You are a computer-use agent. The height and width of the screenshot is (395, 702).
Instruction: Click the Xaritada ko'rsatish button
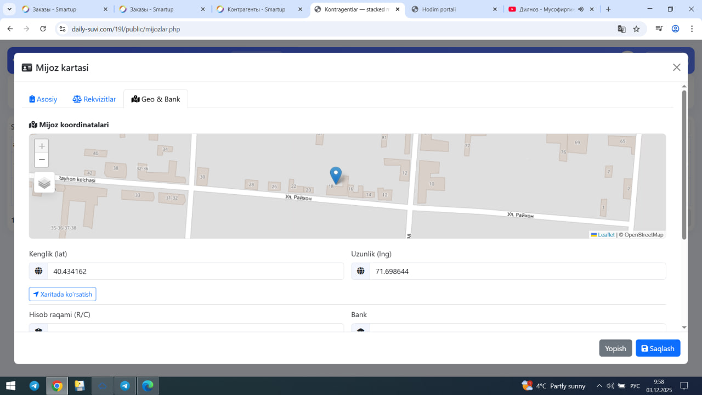(x=63, y=294)
